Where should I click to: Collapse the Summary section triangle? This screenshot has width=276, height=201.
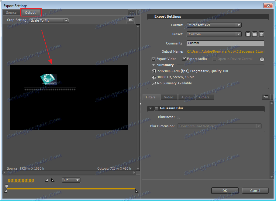click(x=153, y=65)
